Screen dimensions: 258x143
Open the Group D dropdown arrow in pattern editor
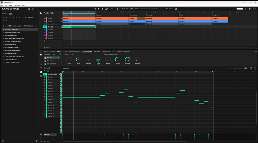pyautogui.click(x=60, y=68)
